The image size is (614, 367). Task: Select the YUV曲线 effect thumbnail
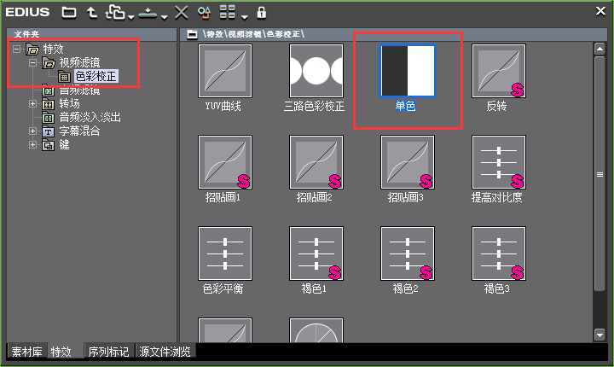[x=225, y=71]
